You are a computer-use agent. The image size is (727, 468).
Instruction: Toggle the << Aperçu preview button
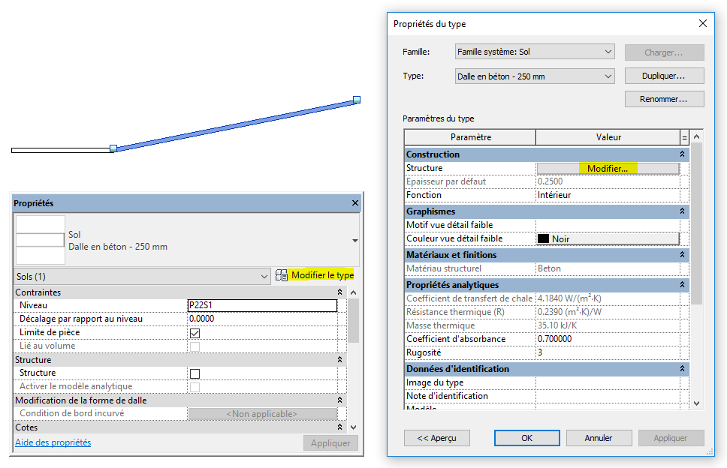(x=436, y=438)
